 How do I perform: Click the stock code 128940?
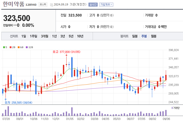click(31, 5)
